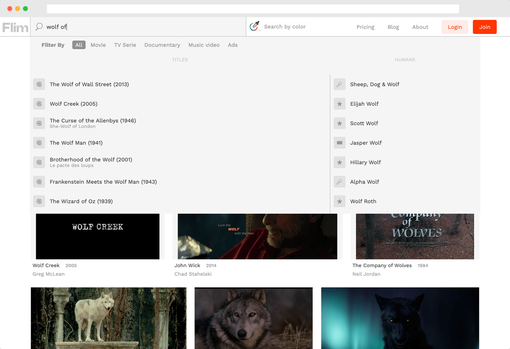Click film reel icon beside Wolf of Wall Street

pyautogui.click(x=39, y=84)
